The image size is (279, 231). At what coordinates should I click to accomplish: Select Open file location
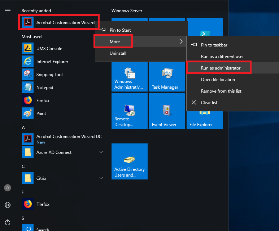tap(218, 80)
